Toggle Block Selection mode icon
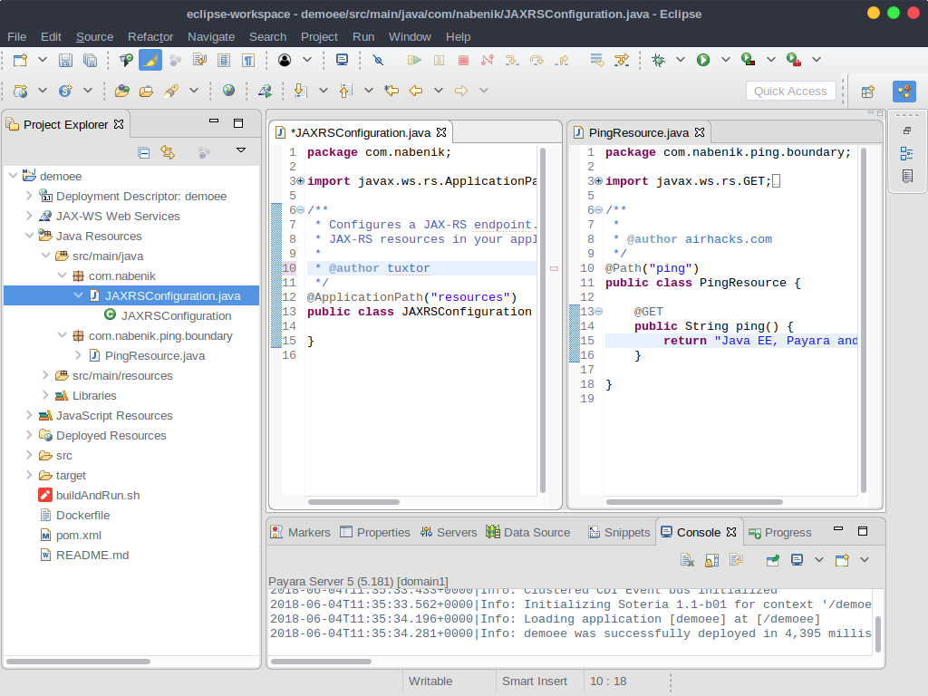This screenshot has height=696, width=928. pos(224,60)
